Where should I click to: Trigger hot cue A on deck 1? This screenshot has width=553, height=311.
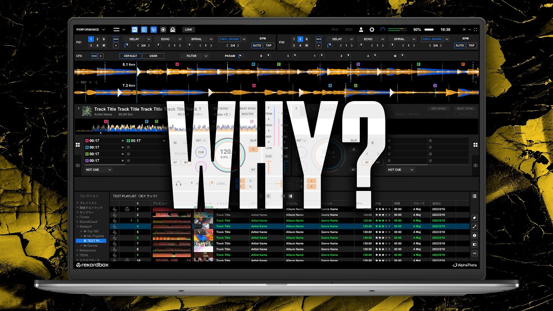click(105, 141)
